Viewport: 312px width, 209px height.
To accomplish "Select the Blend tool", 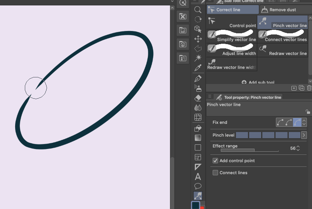I will point(198,108).
